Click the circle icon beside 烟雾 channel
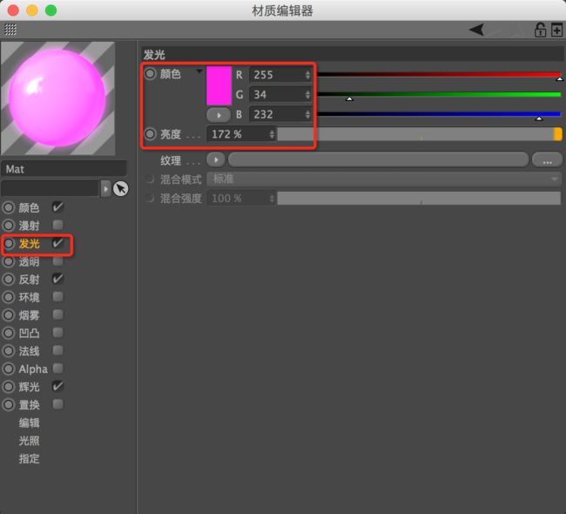Viewport: 566px width, 514px height. [9, 315]
